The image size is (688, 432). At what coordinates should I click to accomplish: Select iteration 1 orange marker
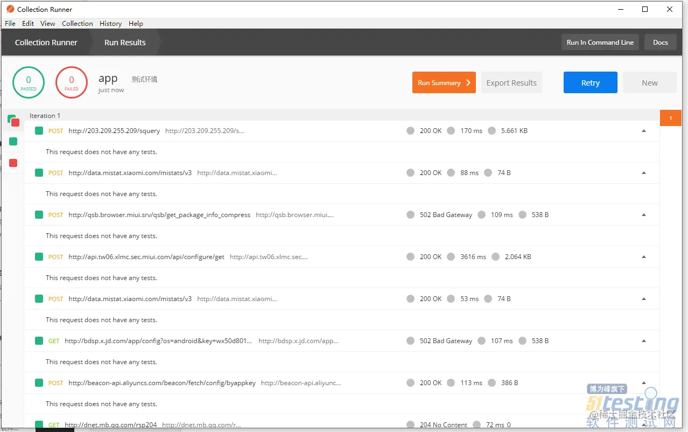coord(670,118)
